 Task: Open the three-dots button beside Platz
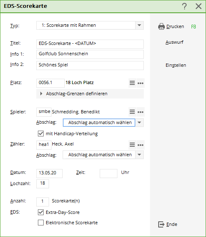(140, 83)
